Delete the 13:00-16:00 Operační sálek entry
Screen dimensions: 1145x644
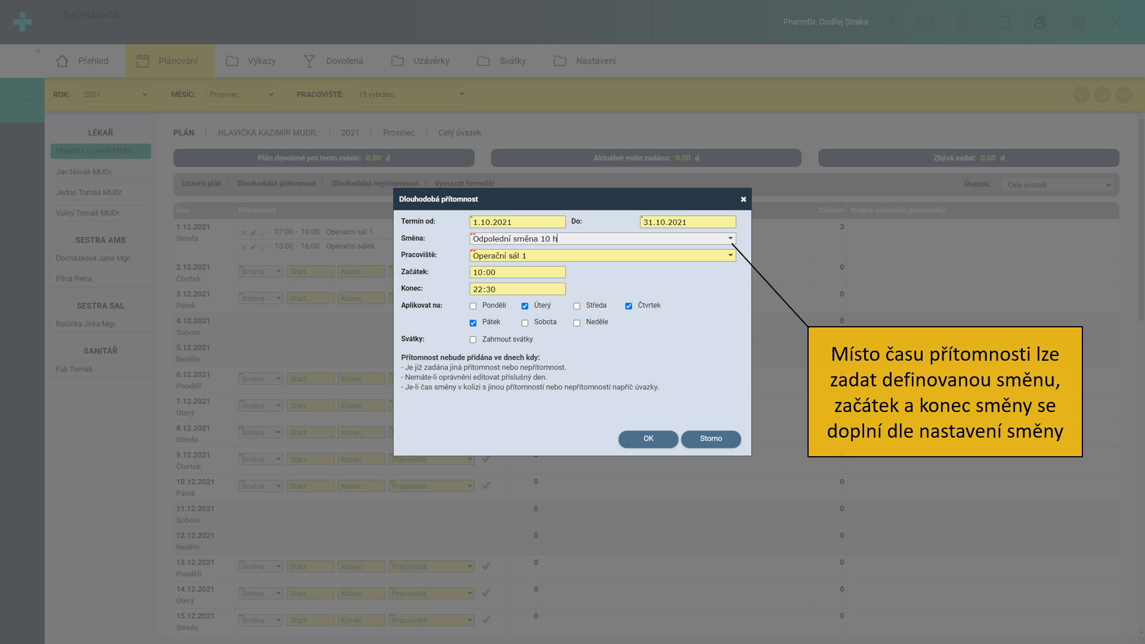tap(244, 247)
